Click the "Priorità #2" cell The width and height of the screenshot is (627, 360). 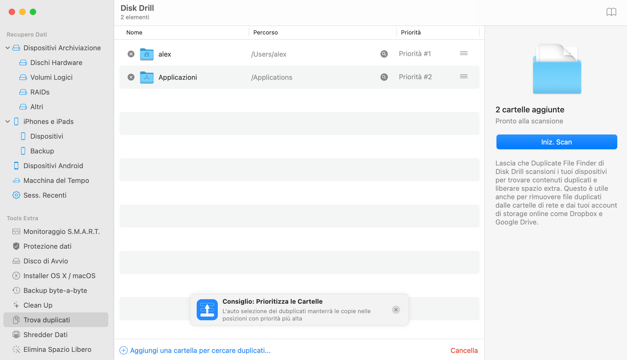(415, 77)
